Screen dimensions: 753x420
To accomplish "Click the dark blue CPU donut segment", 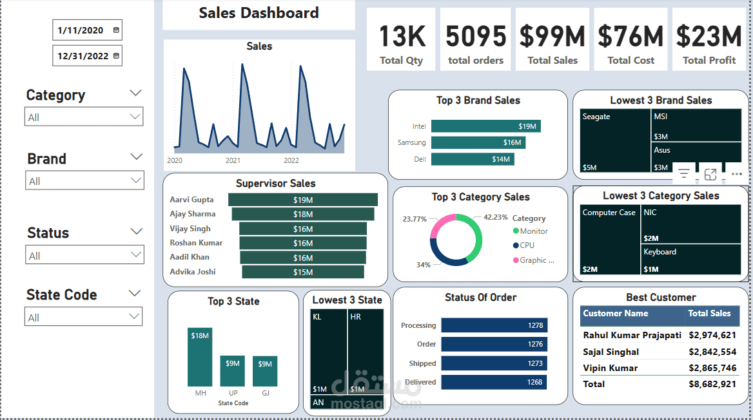I will click(445, 258).
